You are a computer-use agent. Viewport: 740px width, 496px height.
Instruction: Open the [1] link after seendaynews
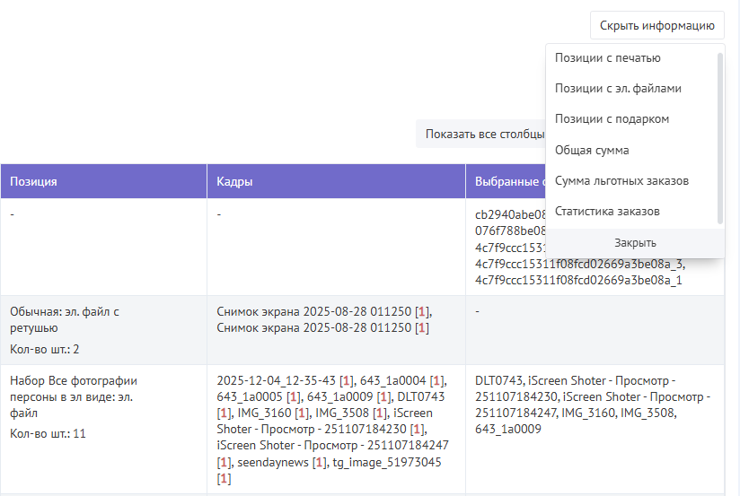tap(319, 462)
